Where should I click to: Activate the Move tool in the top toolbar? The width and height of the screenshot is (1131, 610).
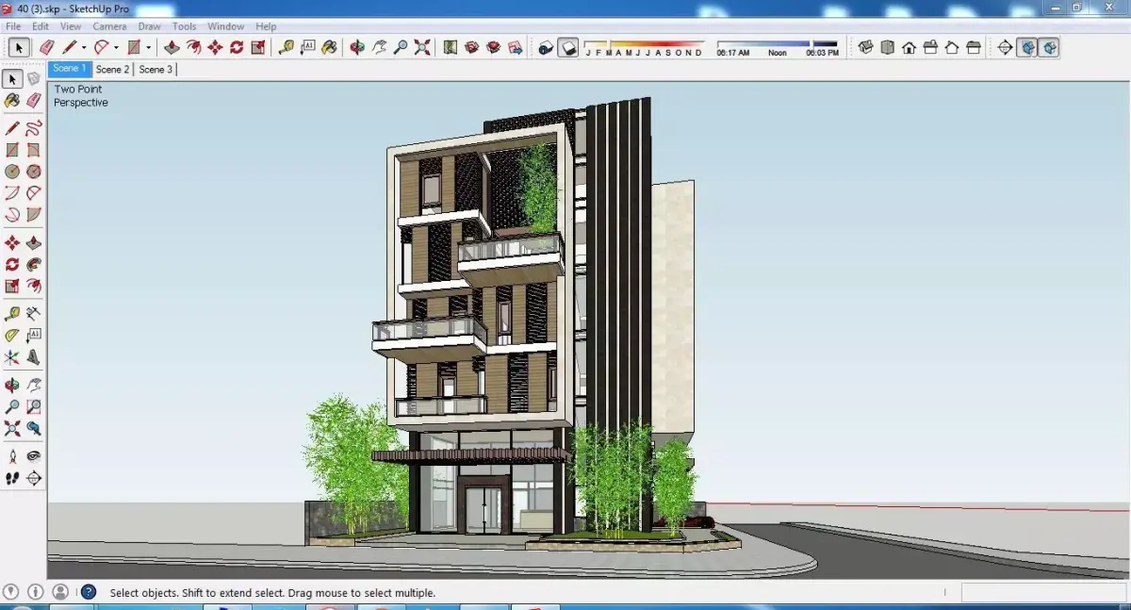point(215,47)
